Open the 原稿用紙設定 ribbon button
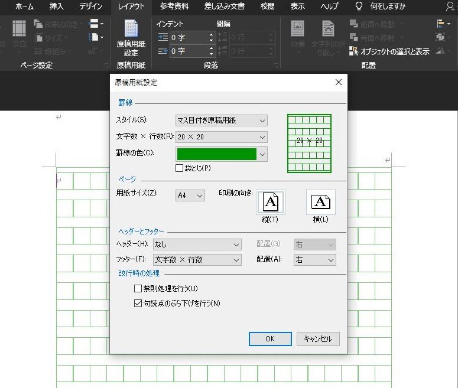Viewport: 458px width, 388px height. coord(131,38)
